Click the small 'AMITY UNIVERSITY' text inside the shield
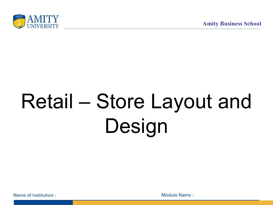Screen dimensions: 273x205 pyautogui.click(x=19, y=17)
